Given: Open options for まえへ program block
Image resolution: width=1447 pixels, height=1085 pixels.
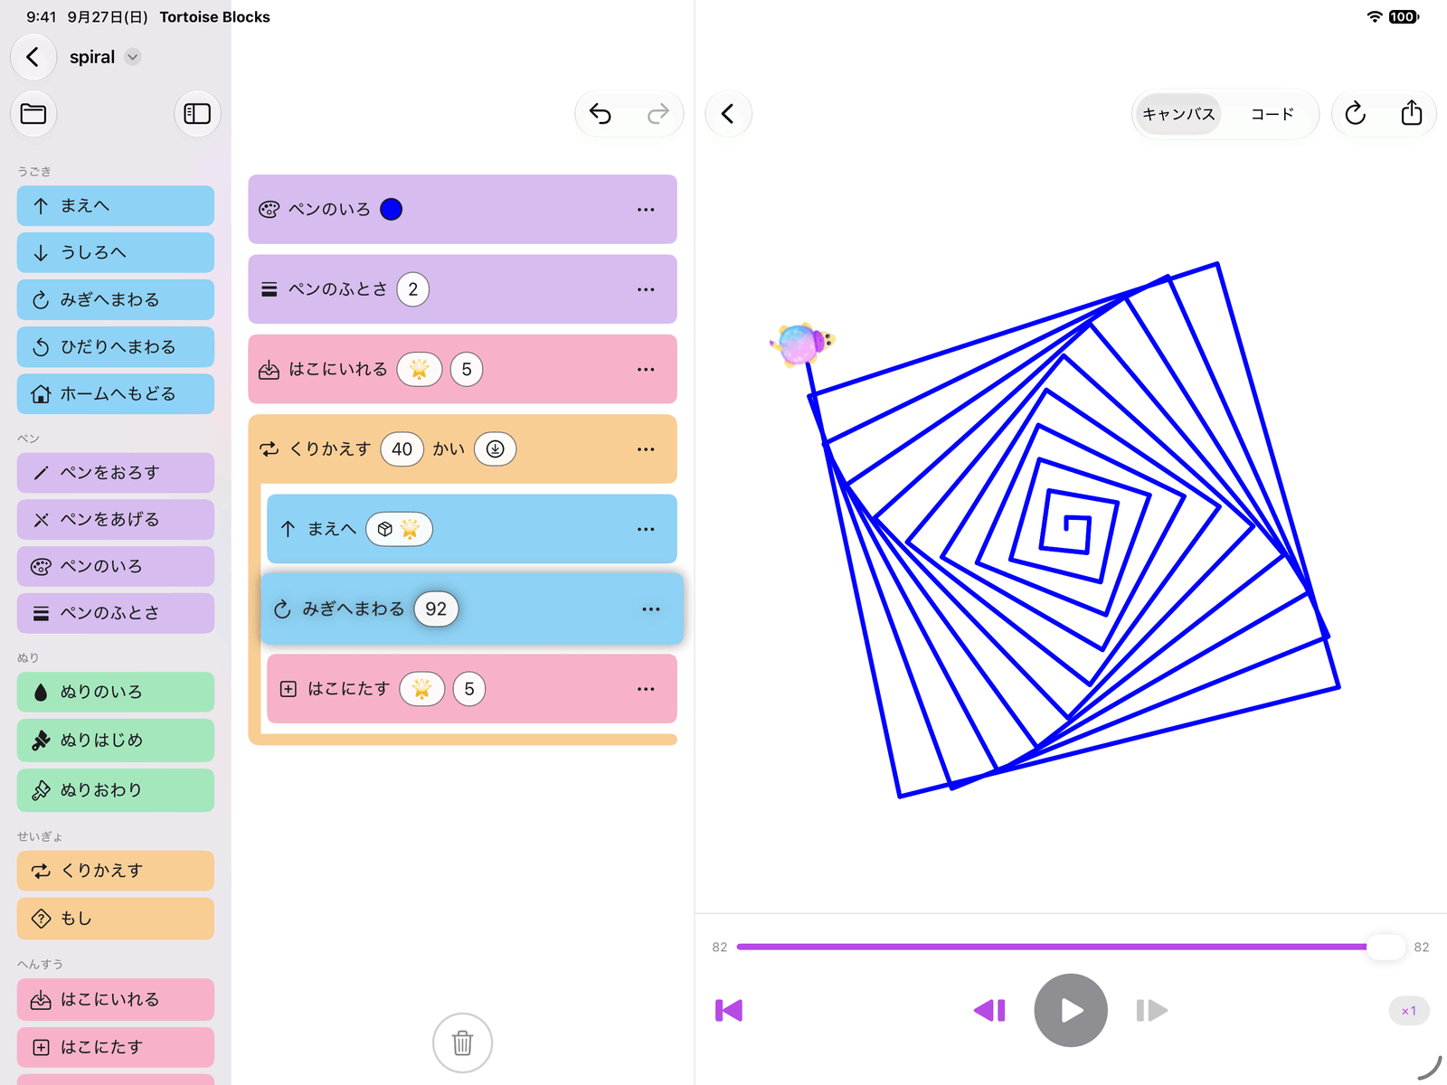Looking at the screenshot, I should (646, 530).
